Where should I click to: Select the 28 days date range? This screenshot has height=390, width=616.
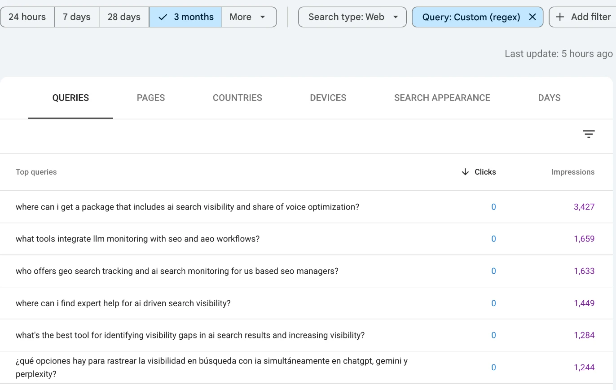pos(124,17)
